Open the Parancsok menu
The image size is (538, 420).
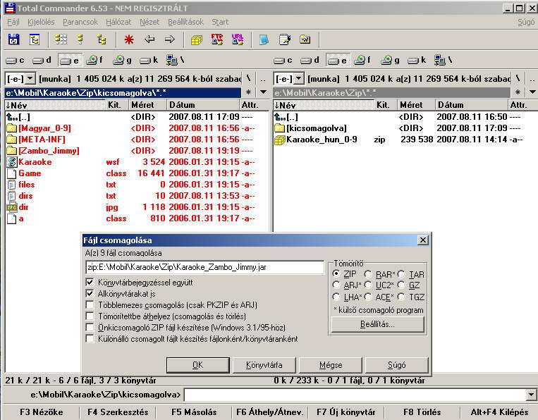80,22
